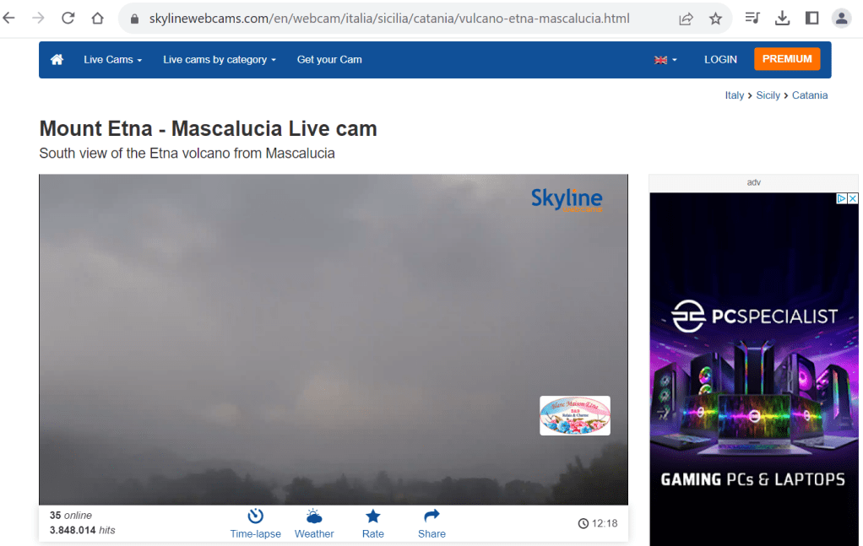Click the browser share page icon
The image size is (863, 546).
[x=686, y=19]
